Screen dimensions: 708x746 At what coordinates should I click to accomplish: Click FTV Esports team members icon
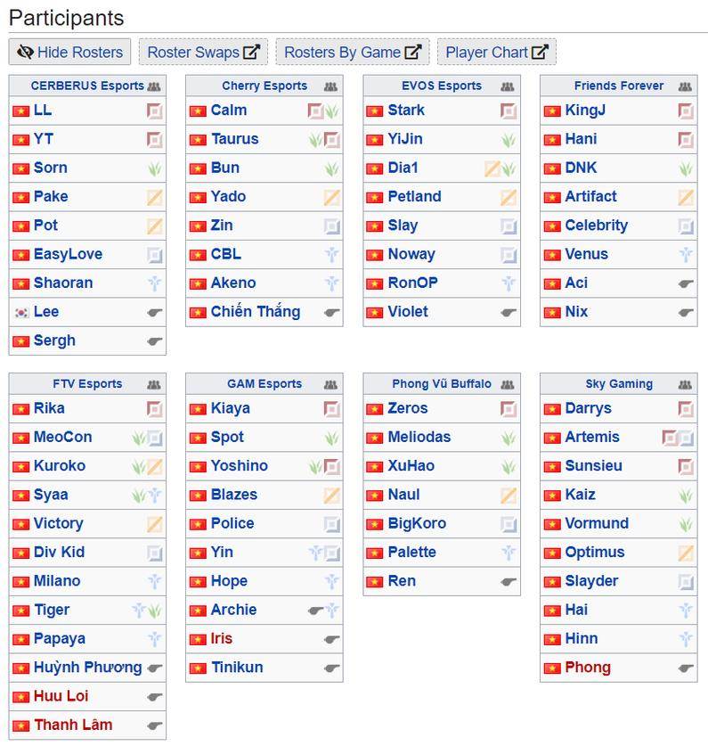point(155,384)
